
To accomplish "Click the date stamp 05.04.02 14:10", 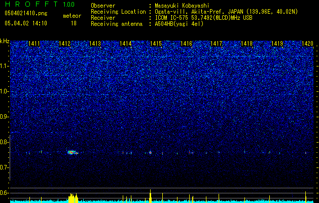I will pyautogui.click(x=26, y=23).
